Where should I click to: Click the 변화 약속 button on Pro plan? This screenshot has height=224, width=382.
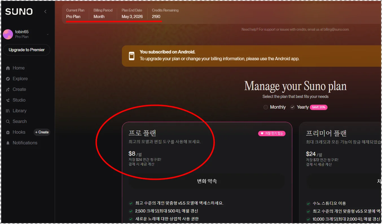pos(207,181)
